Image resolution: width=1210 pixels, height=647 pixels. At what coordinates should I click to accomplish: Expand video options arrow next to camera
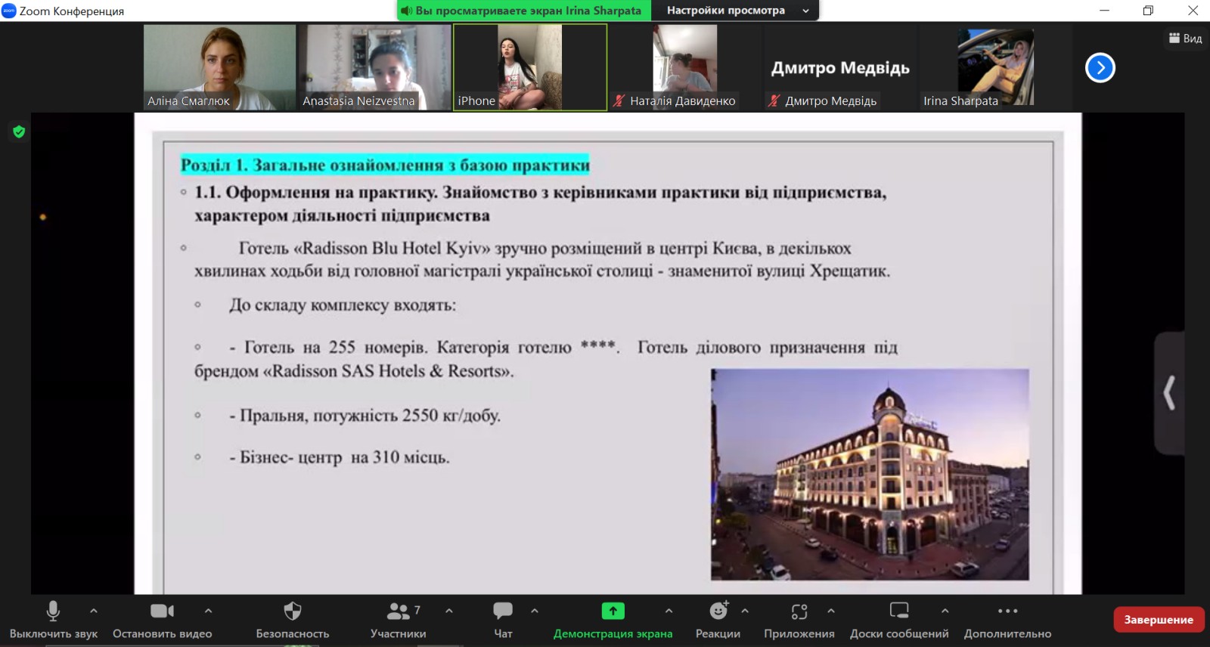tap(208, 611)
